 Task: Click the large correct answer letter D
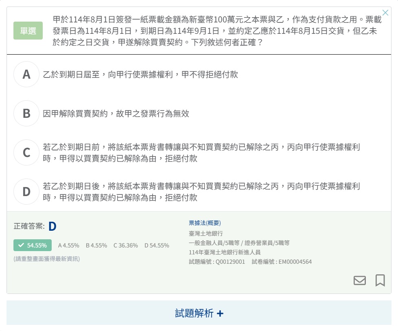(52, 226)
